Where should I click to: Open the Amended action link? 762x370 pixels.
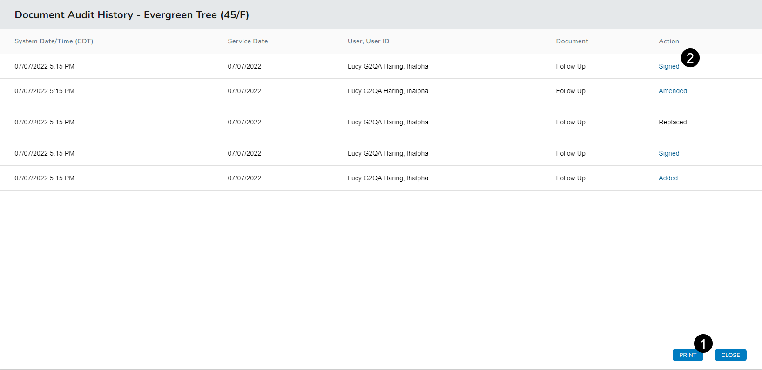point(673,91)
